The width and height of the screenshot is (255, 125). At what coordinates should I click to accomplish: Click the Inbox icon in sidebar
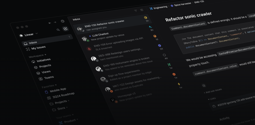(x=25, y=44)
